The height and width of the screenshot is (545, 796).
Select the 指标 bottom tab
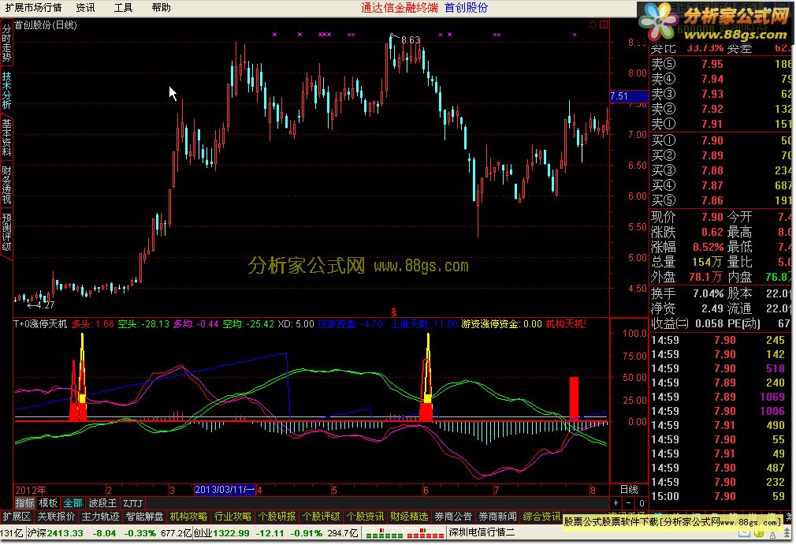[x=24, y=503]
